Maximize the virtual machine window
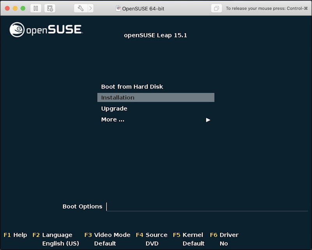The height and width of the screenshot is (250, 312). (x=23, y=8)
